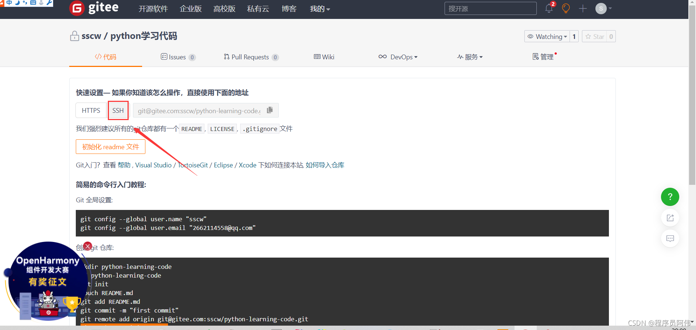Open the floating question mark help button
The image size is (696, 330).
click(670, 197)
